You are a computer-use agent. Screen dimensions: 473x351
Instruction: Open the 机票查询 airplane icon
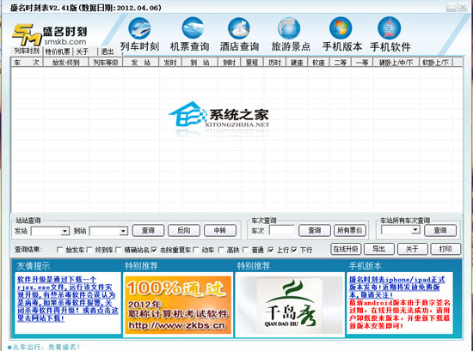pyautogui.click(x=193, y=28)
